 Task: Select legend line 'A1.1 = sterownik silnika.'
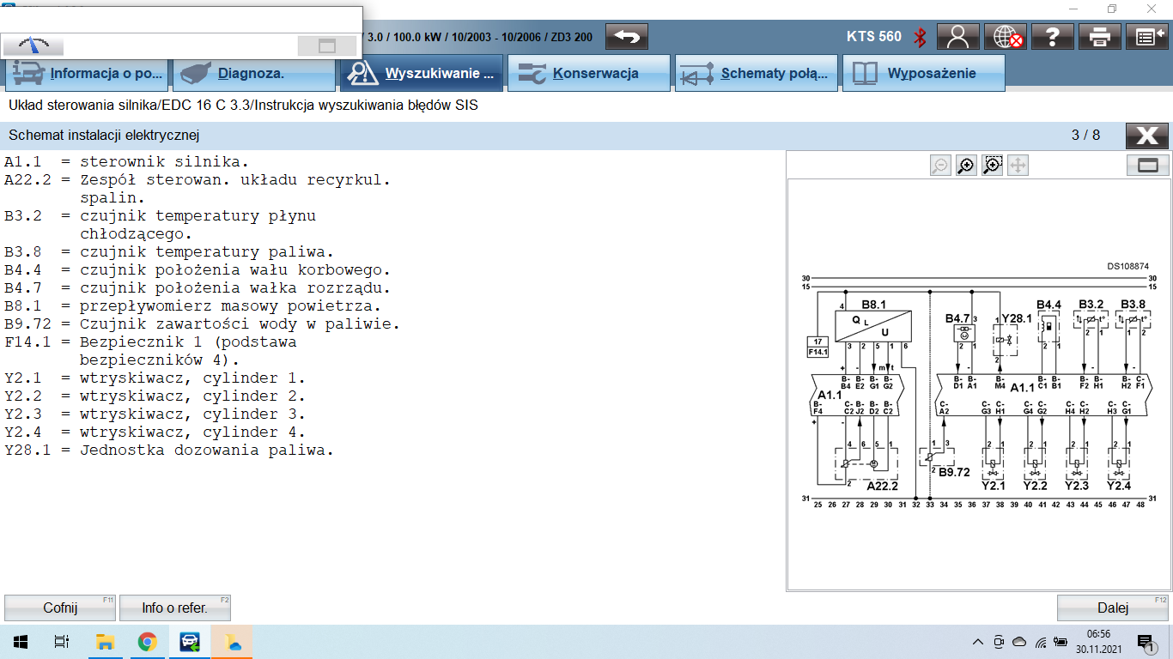126,161
